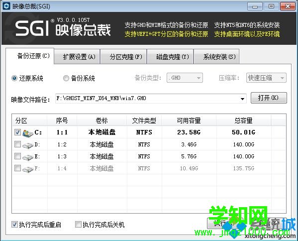Sort by the 分区 column header
The image size is (298, 241).
pyautogui.click(x=29, y=120)
